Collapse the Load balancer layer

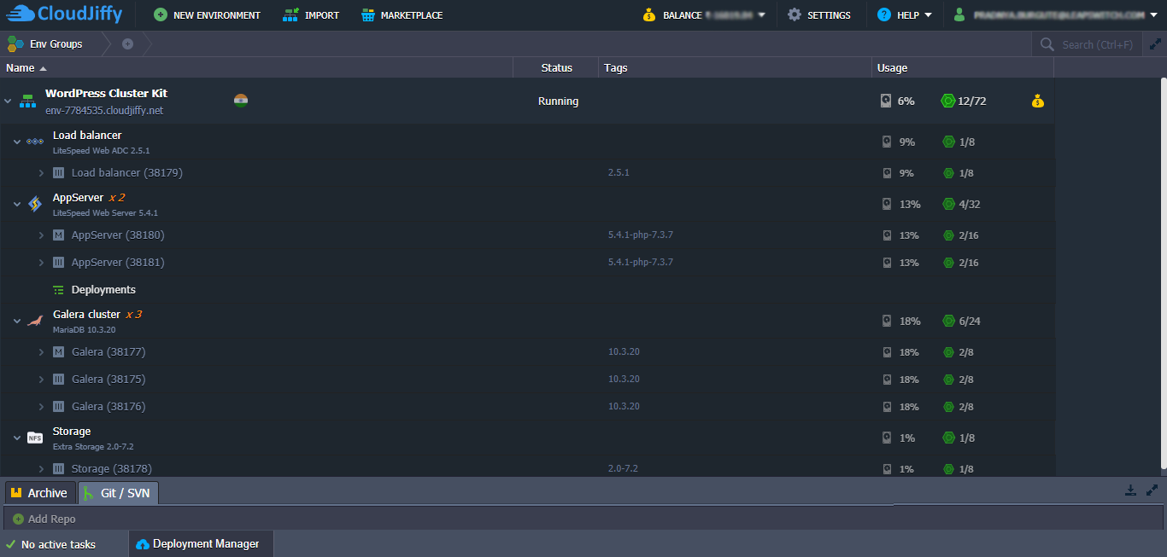pyautogui.click(x=17, y=142)
